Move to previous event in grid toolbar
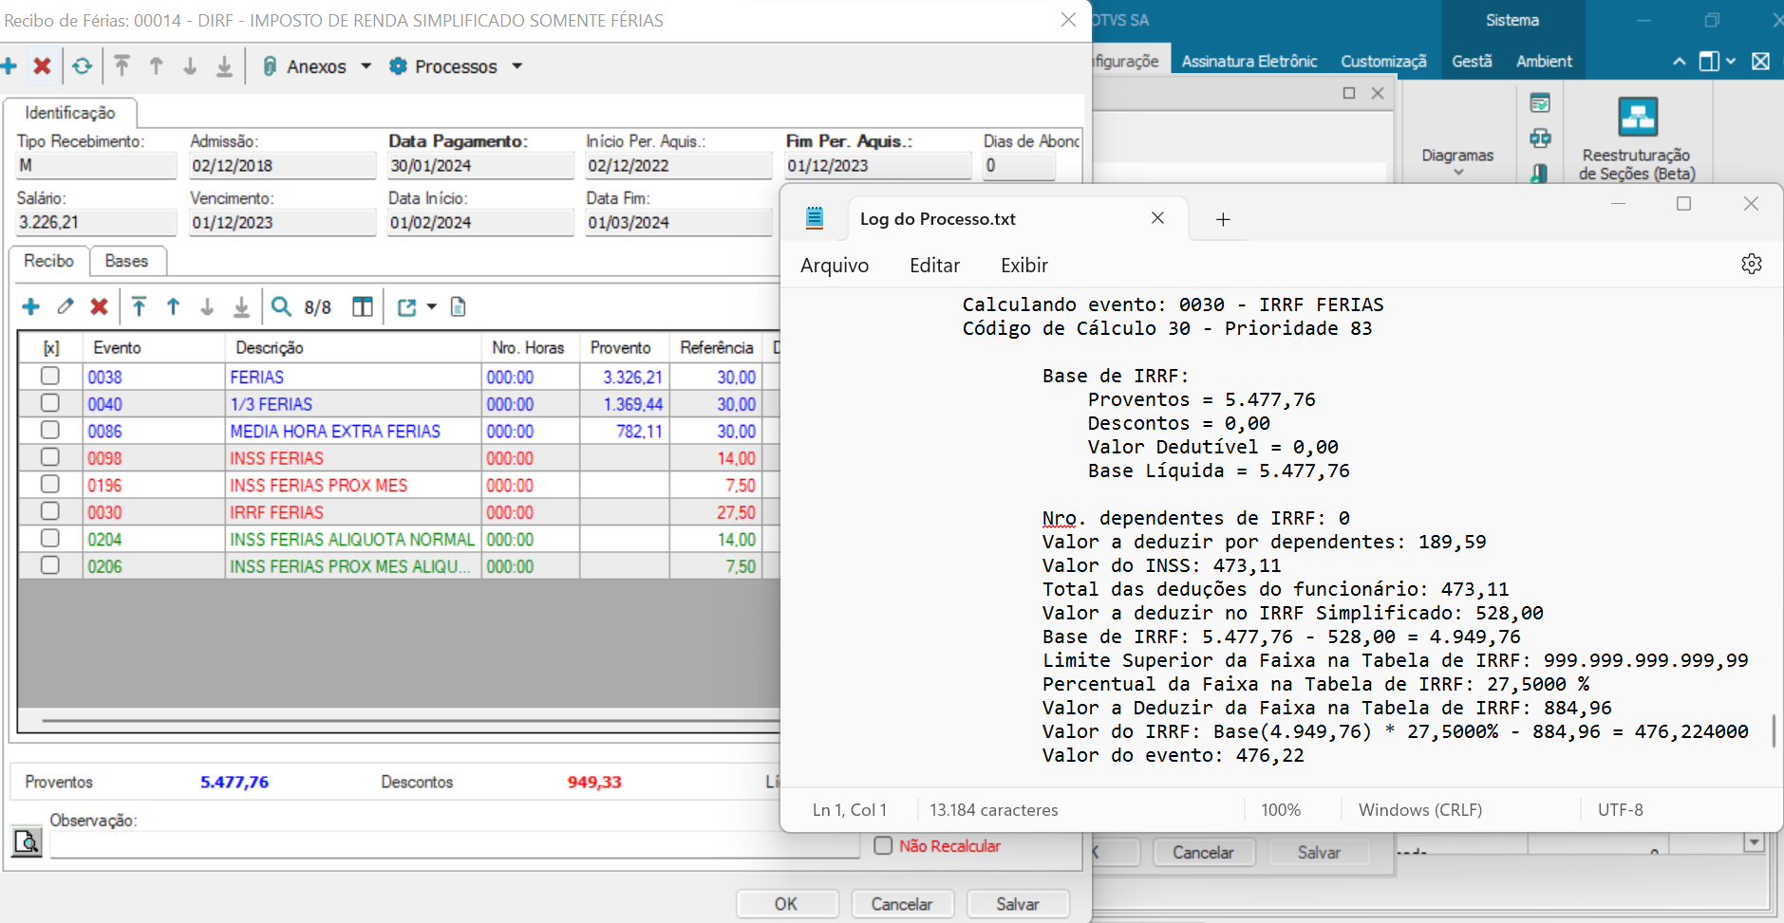 (173, 306)
